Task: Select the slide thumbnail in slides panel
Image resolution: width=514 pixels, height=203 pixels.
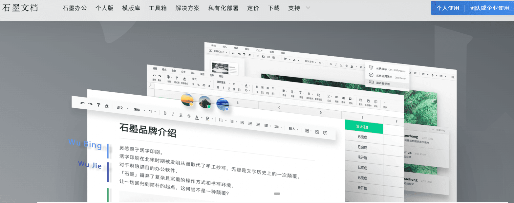Action: [x=225, y=68]
